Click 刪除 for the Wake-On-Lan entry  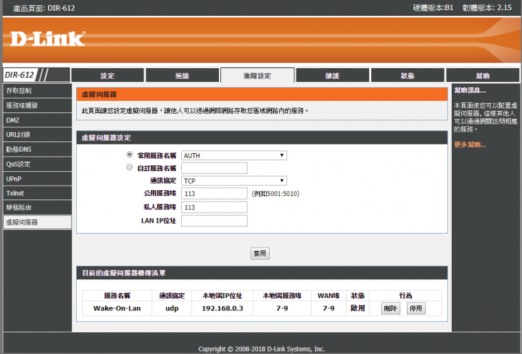tap(391, 308)
